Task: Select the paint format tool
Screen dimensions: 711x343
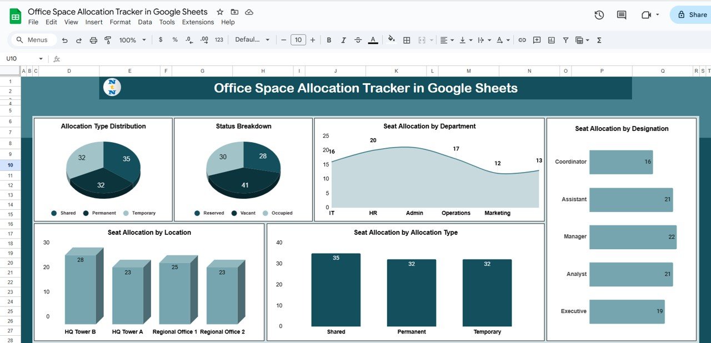Action: coord(108,39)
